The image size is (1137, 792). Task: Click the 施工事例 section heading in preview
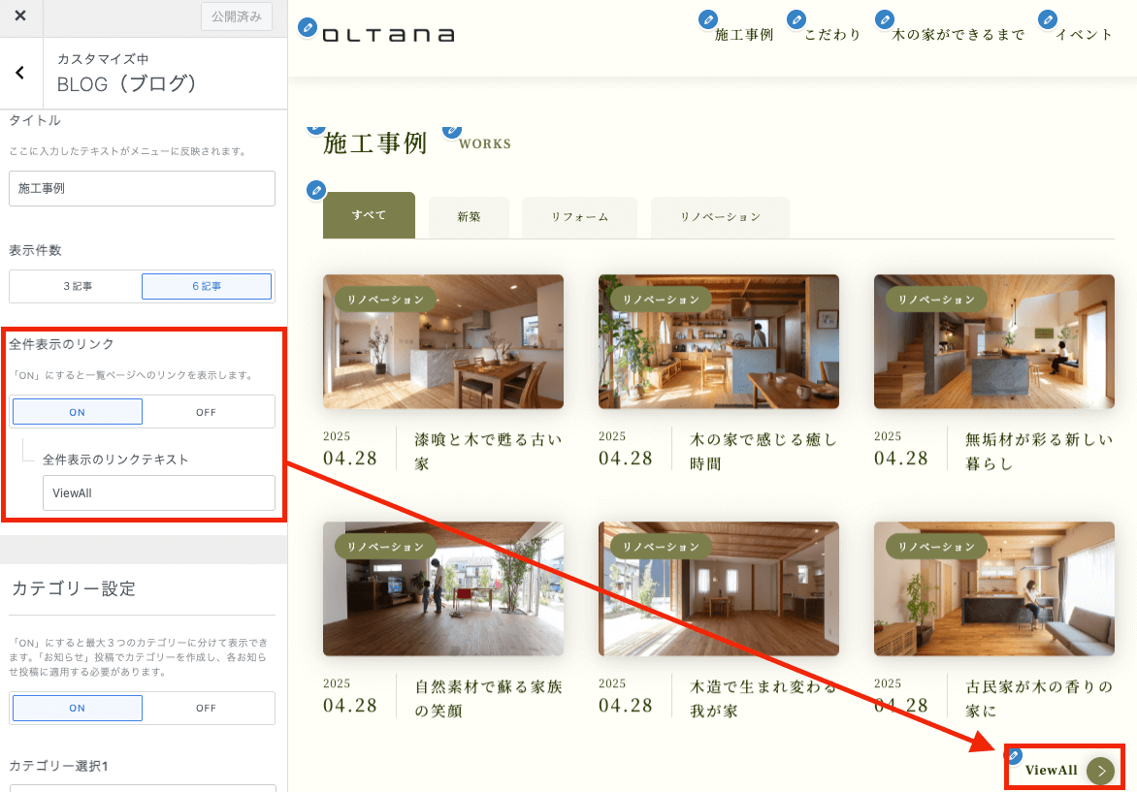374,143
